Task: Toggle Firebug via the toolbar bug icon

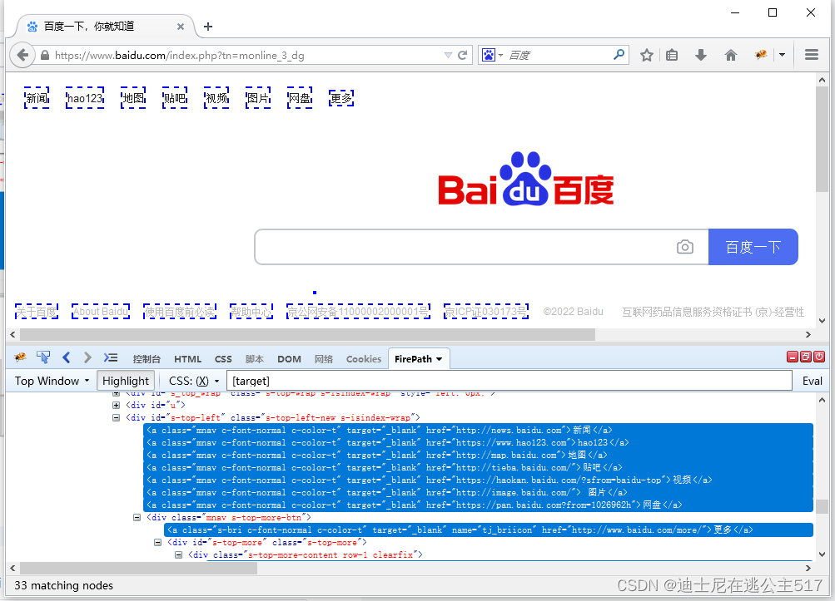Action: pyautogui.click(x=761, y=55)
